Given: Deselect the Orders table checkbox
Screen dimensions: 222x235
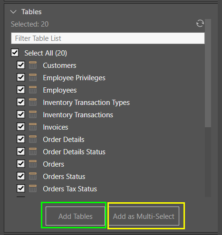Looking at the screenshot, I should click(x=21, y=164).
